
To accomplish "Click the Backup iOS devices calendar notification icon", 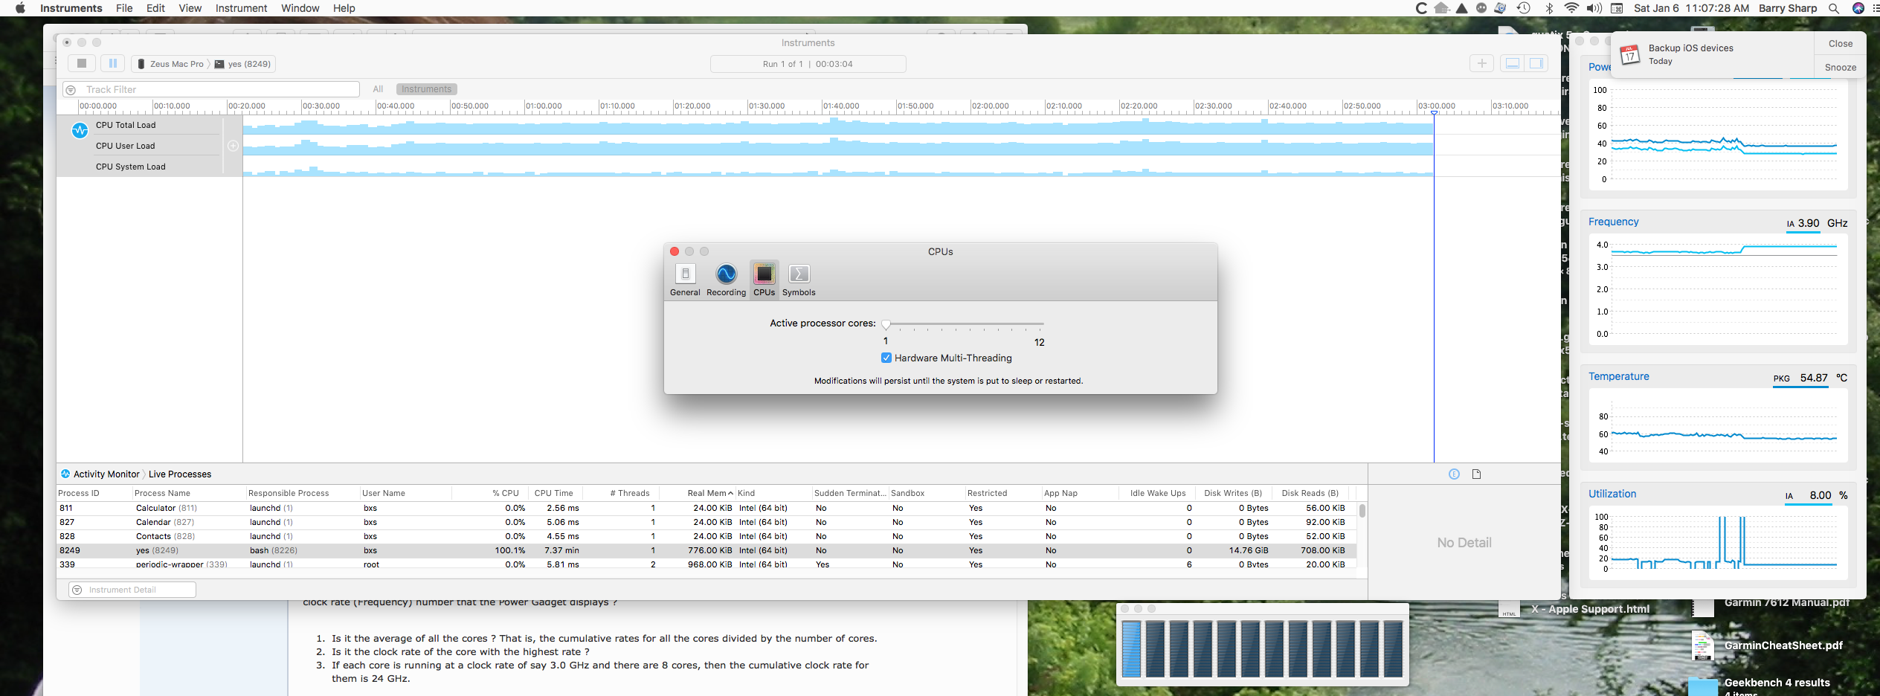I will click(1630, 54).
